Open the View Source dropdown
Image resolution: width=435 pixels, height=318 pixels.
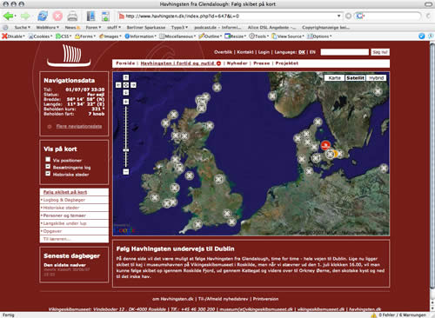pos(288,36)
